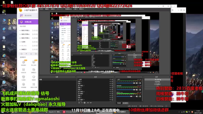Hide the 游戏捕获 source
The width and height of the screenshot is (203, 114).
(110, 93)
